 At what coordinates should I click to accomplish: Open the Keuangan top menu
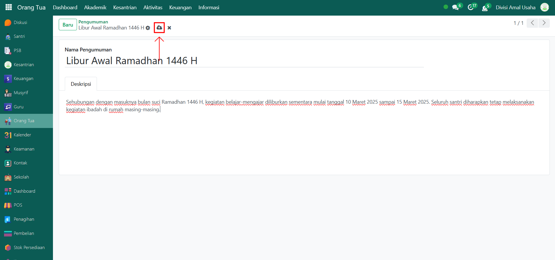[x=180, y=8]
